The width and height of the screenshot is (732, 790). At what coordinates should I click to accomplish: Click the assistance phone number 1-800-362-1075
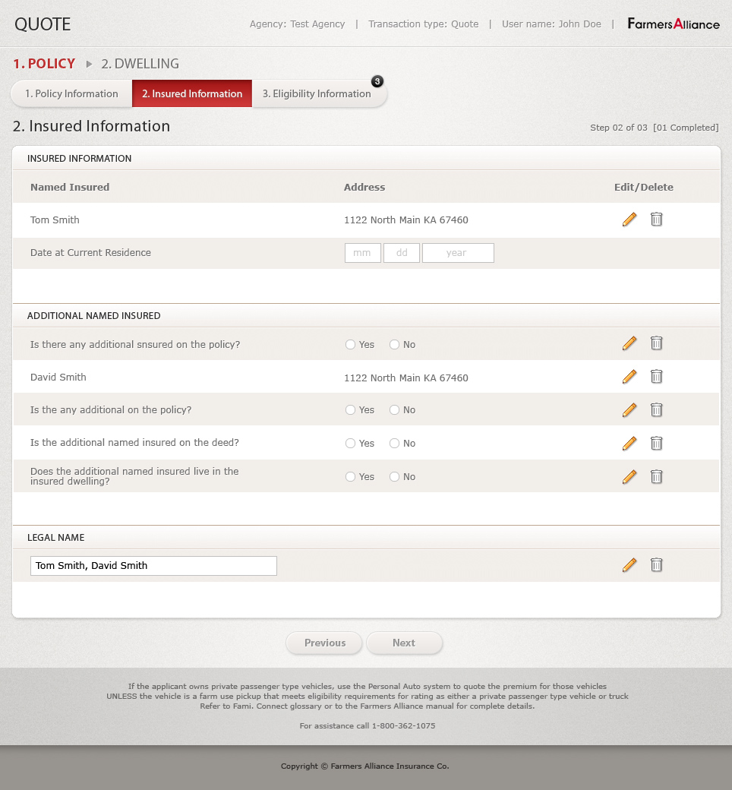click(403, 726)
